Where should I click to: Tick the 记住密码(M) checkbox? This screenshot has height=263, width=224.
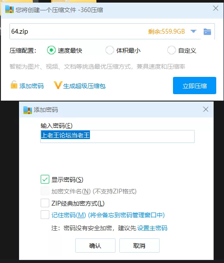(45, 215)
